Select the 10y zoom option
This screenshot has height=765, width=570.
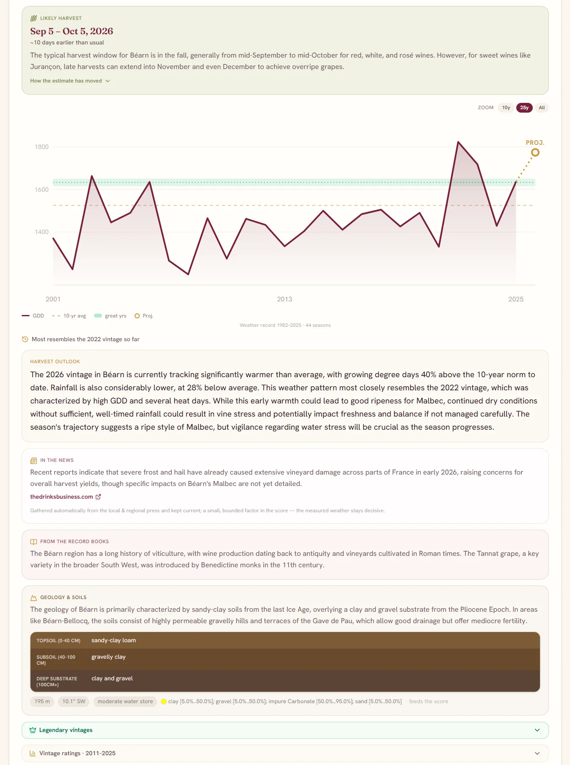pyautogui.click(x=506, y=108)
